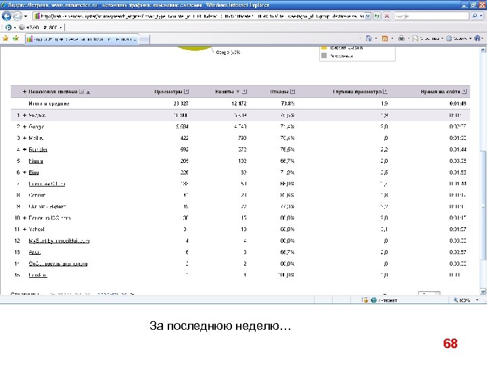487x365 pixels.
Task: Click the magnifier search button
Action: (475, 16)
